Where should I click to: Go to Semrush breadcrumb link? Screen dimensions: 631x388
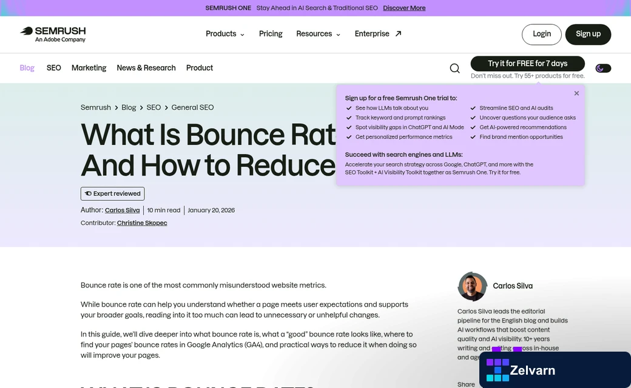95,107
